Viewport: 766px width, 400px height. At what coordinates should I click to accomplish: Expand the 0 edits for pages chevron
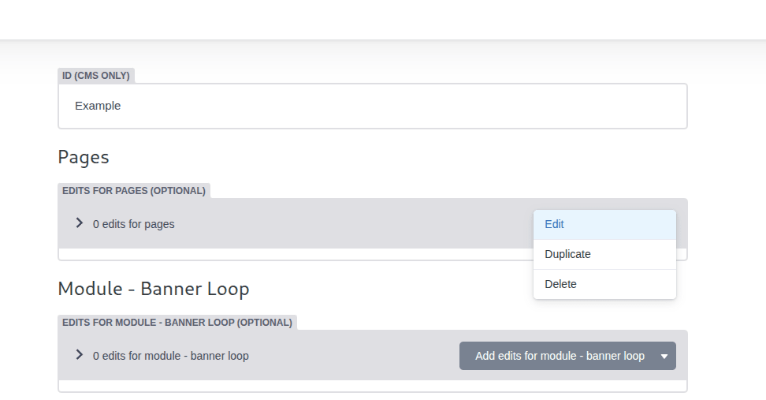coord(79,223)
